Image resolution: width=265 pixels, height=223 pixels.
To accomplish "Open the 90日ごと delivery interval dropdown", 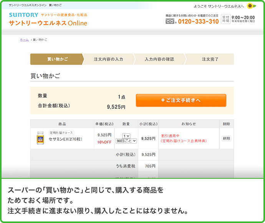I will (126, 141).
